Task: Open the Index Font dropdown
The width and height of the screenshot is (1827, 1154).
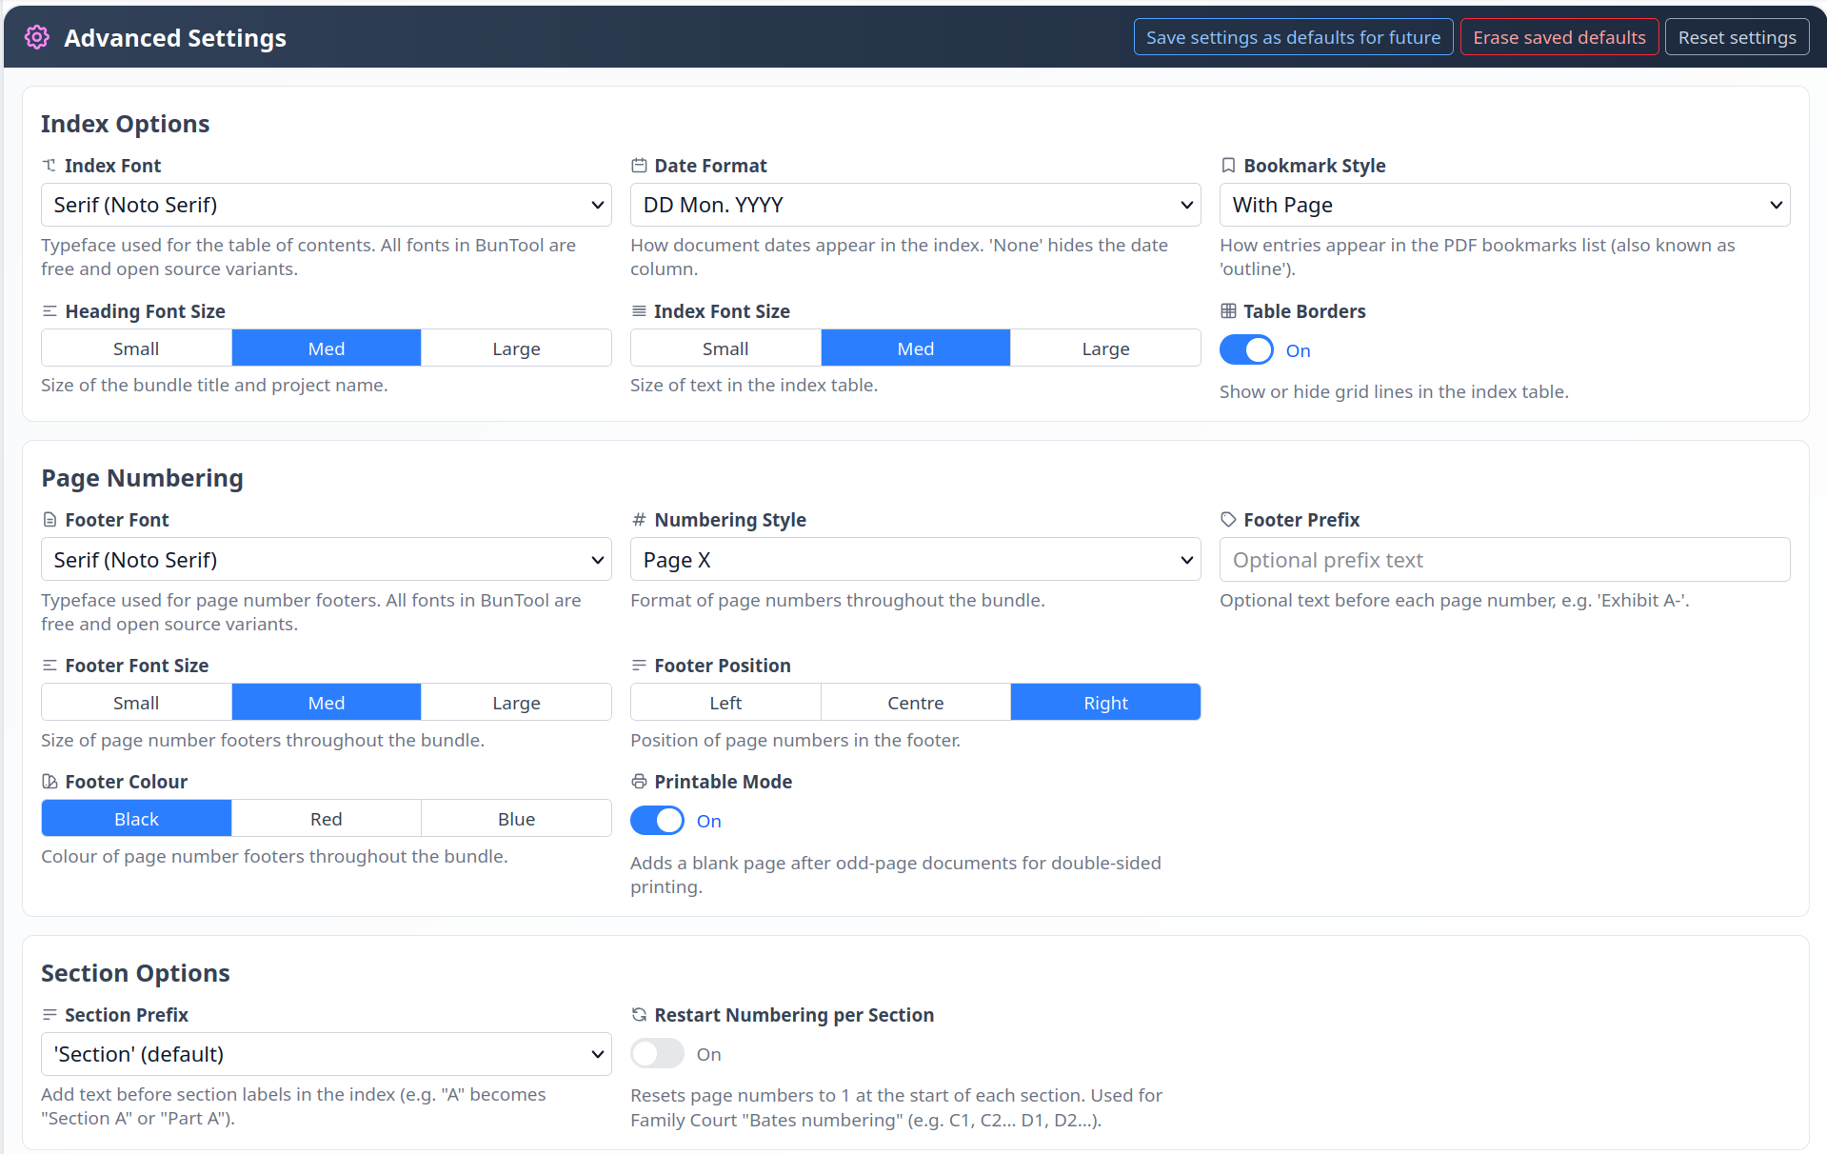Action: 327,205
